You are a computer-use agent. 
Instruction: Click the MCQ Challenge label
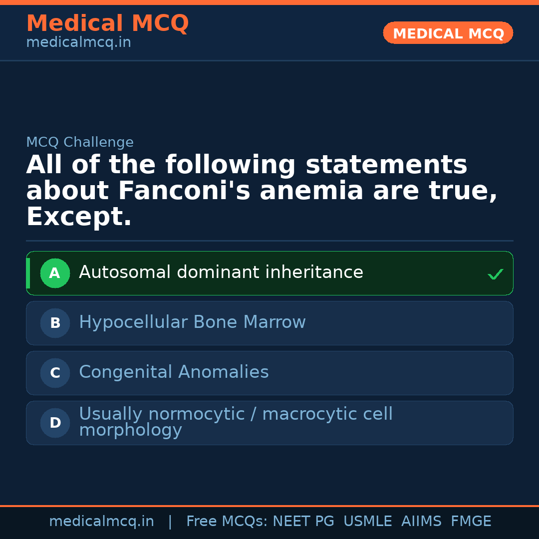pos(80,142)
